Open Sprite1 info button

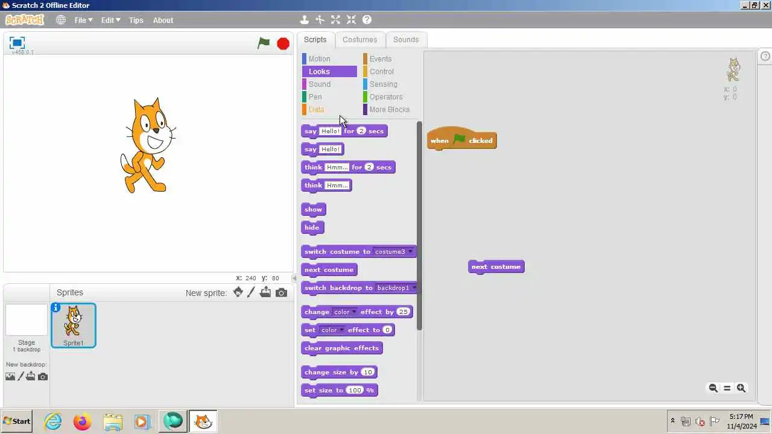(x=55, y=307)
